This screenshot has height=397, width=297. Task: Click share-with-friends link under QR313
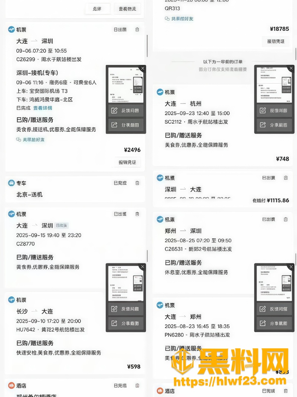[x=179, y=19]
